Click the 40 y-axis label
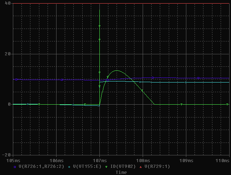 [8, 3]
